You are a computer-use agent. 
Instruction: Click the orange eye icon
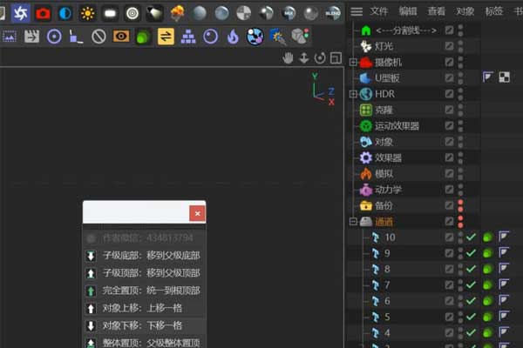coord(121,36)
